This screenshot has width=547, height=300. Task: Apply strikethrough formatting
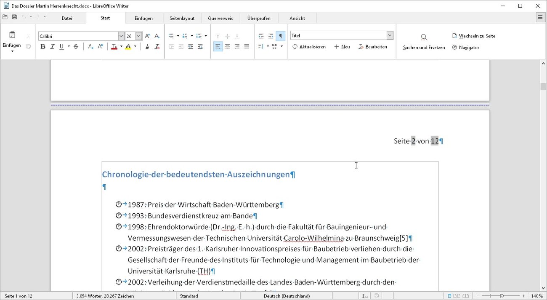pos(76,46)
